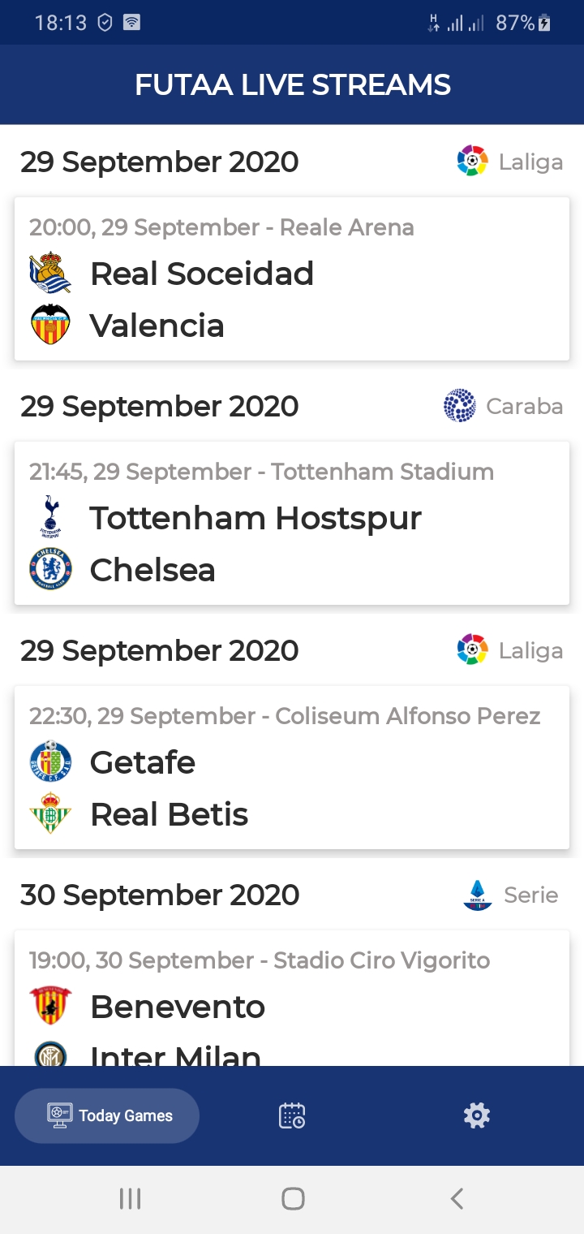
Task: Tap the Real Sociedad club crest
Action: 50,273
